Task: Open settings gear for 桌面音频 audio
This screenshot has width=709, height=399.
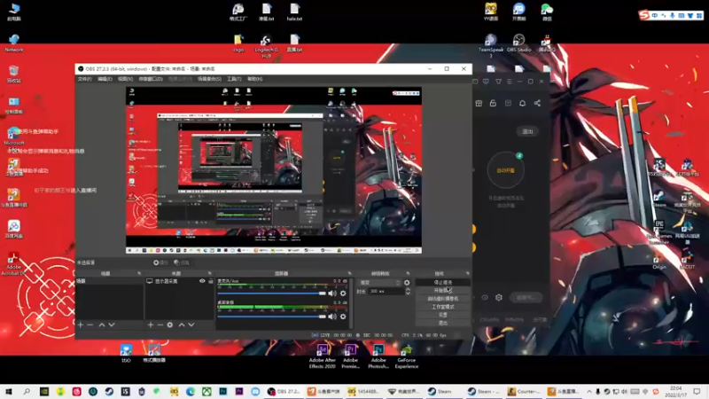Action: click(343, 317)
